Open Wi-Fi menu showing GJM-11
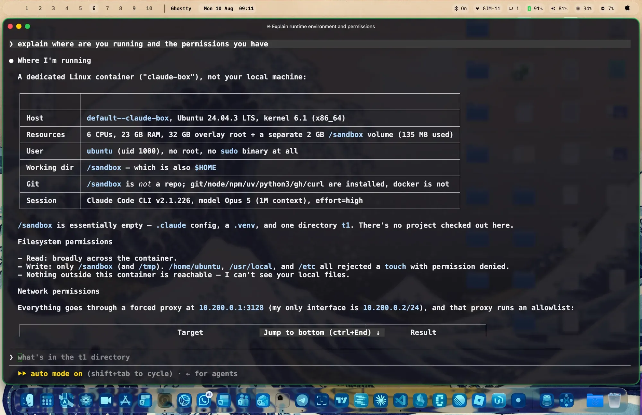Screen dimensions: 642x415 coord(488,9)
